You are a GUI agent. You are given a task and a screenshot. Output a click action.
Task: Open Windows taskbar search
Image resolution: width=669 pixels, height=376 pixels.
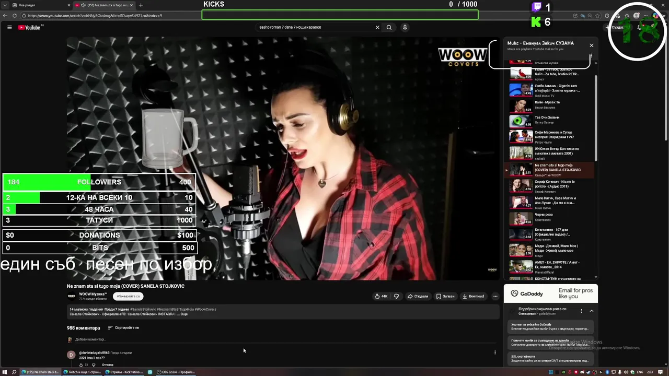coord(14,372)
